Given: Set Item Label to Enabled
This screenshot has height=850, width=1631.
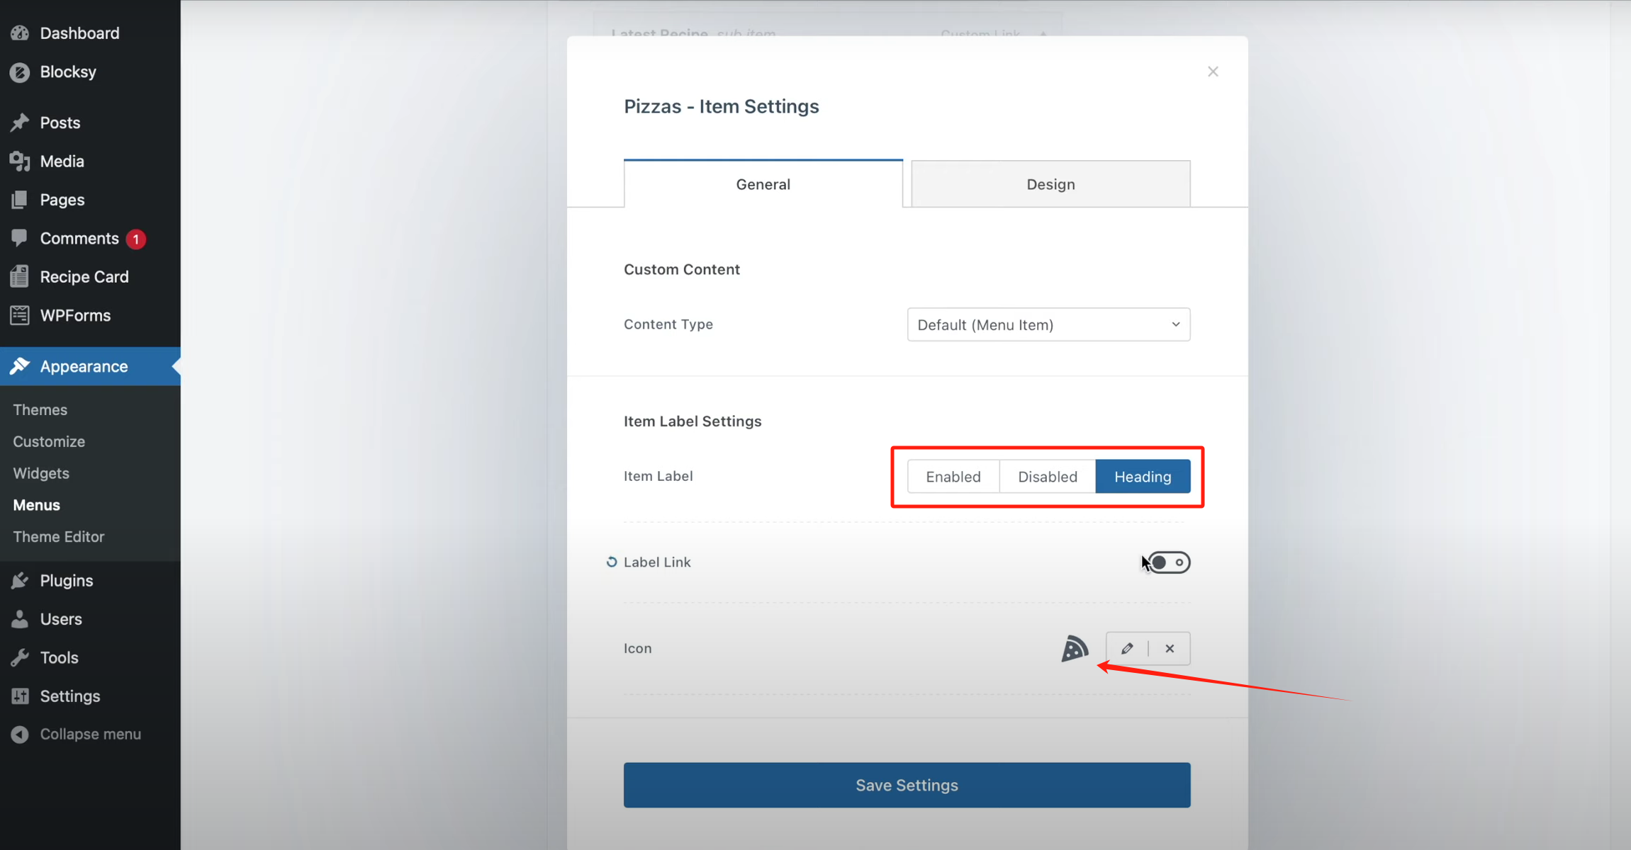Looking at the screenshot, I should tap(953, 477).
